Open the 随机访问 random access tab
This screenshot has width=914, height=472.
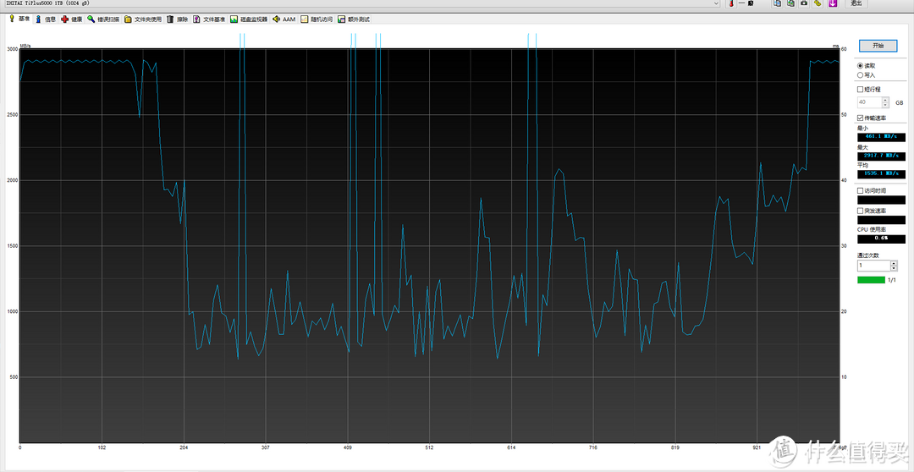[317, 19]
